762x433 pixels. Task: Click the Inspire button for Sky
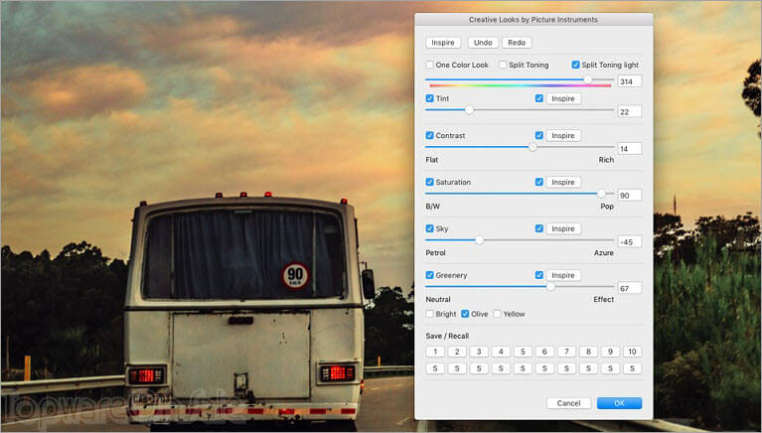(563, 228)
